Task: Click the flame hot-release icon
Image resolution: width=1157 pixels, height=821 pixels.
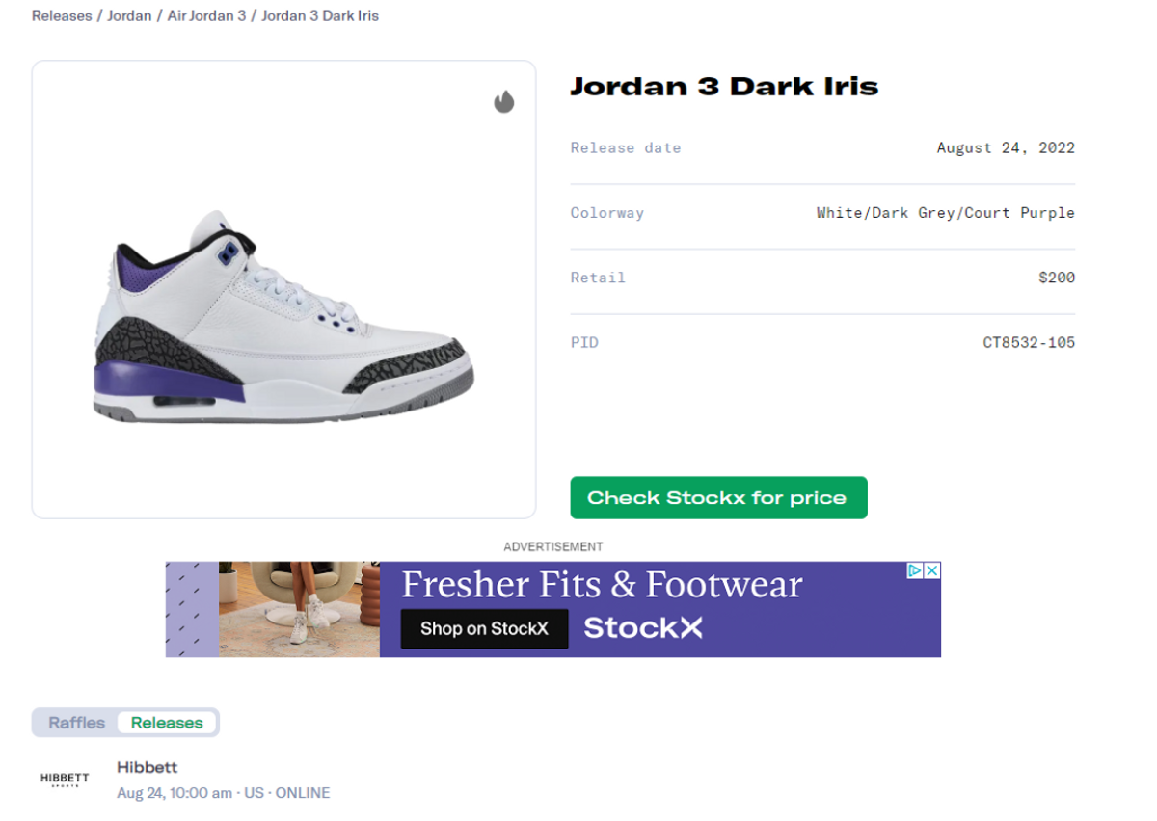Action: pos(504,102)
